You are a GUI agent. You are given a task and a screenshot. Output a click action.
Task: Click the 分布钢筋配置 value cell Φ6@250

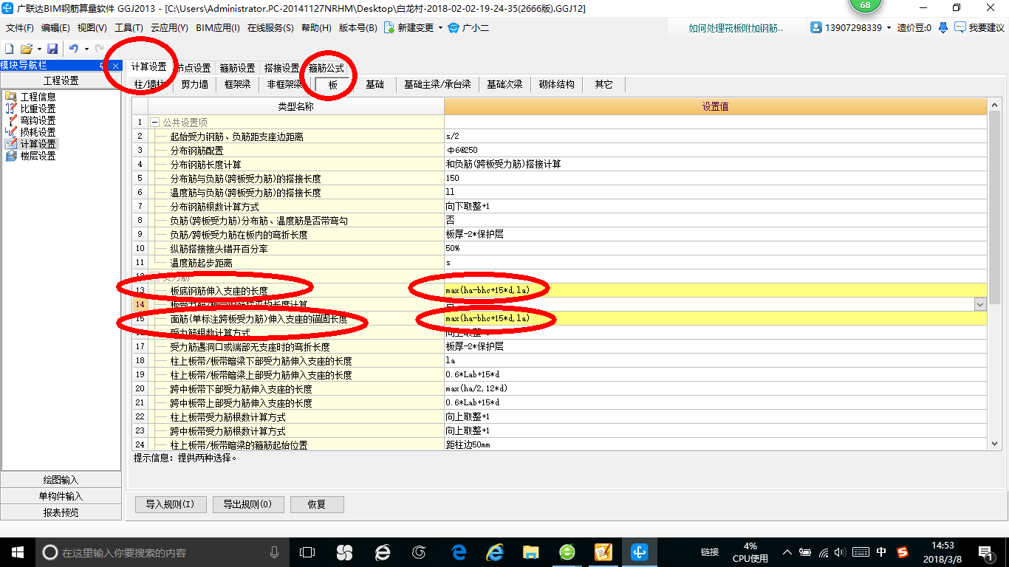715,150
